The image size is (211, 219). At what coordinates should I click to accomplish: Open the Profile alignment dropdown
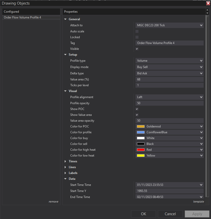[x=169, y=97]
